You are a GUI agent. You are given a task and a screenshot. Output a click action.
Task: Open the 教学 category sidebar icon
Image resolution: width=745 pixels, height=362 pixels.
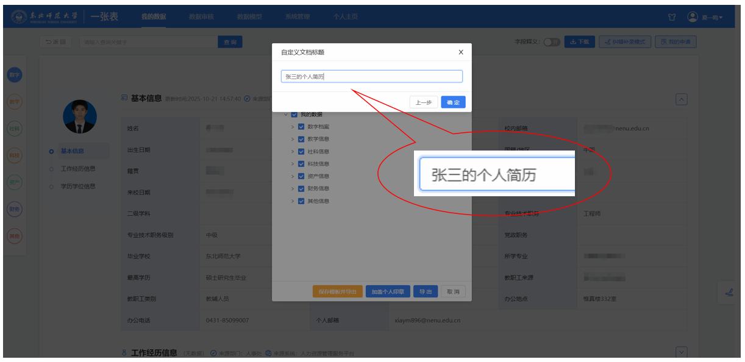click(x=14, y=102)
